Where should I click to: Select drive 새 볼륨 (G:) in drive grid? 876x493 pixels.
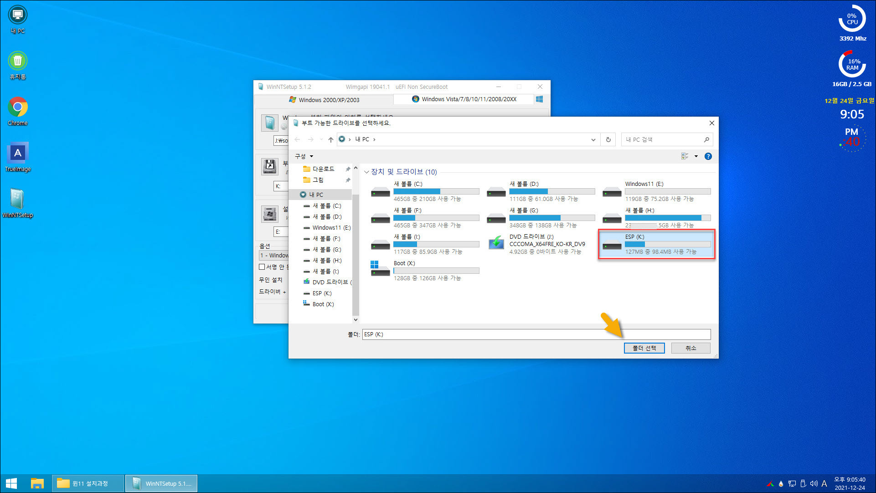[x=541, y=218]
